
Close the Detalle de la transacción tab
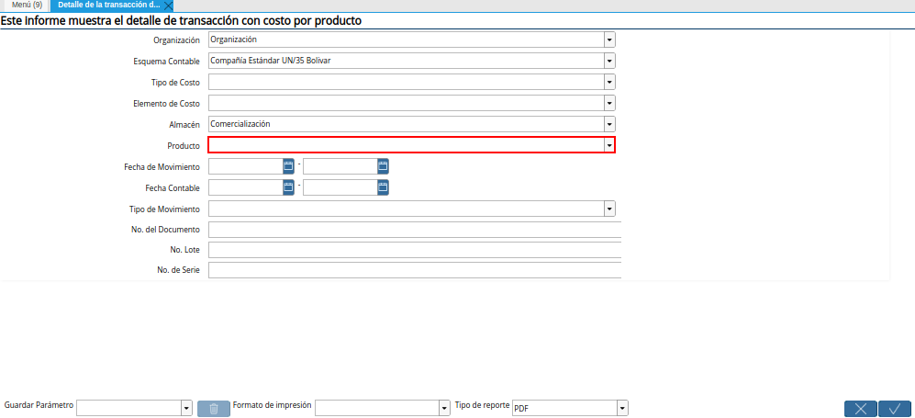[168, 6]
